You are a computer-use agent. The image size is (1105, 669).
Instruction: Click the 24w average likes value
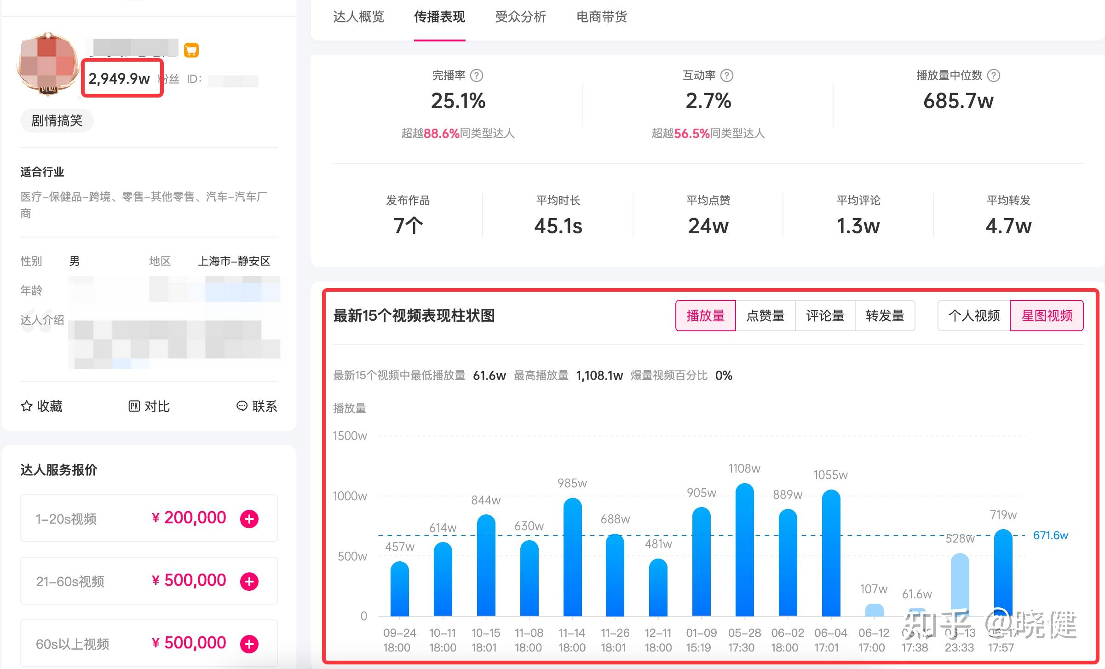[x=708, y=226]
